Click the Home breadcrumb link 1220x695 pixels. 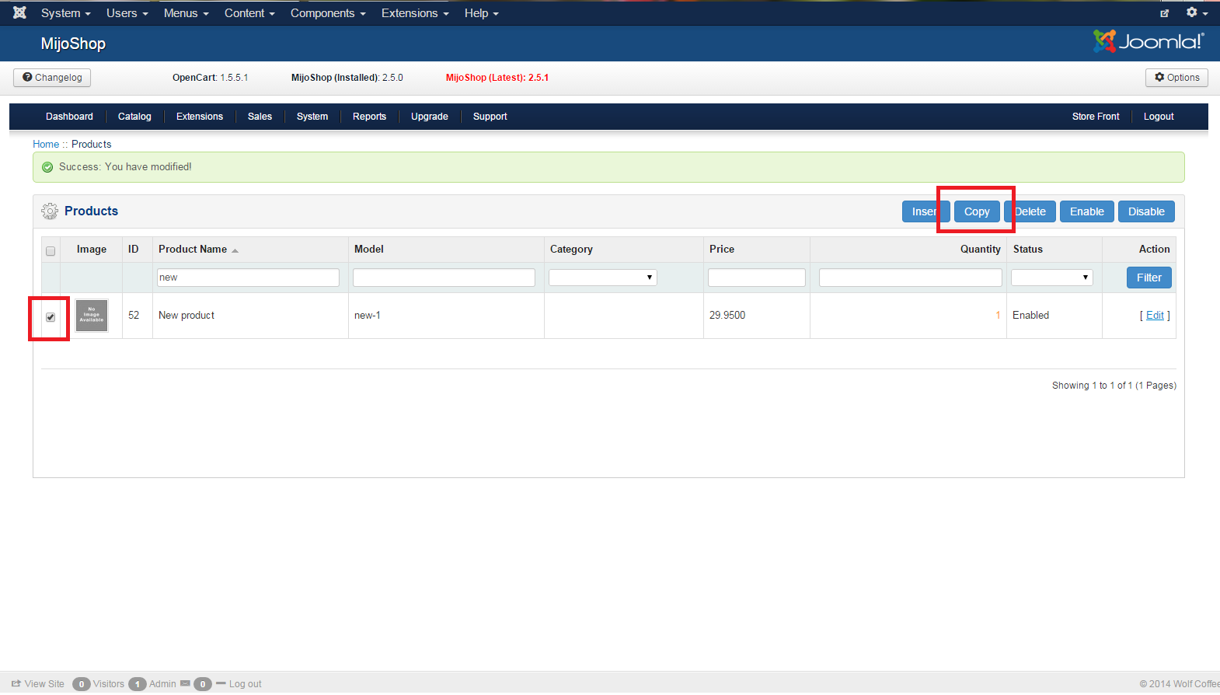46,145
